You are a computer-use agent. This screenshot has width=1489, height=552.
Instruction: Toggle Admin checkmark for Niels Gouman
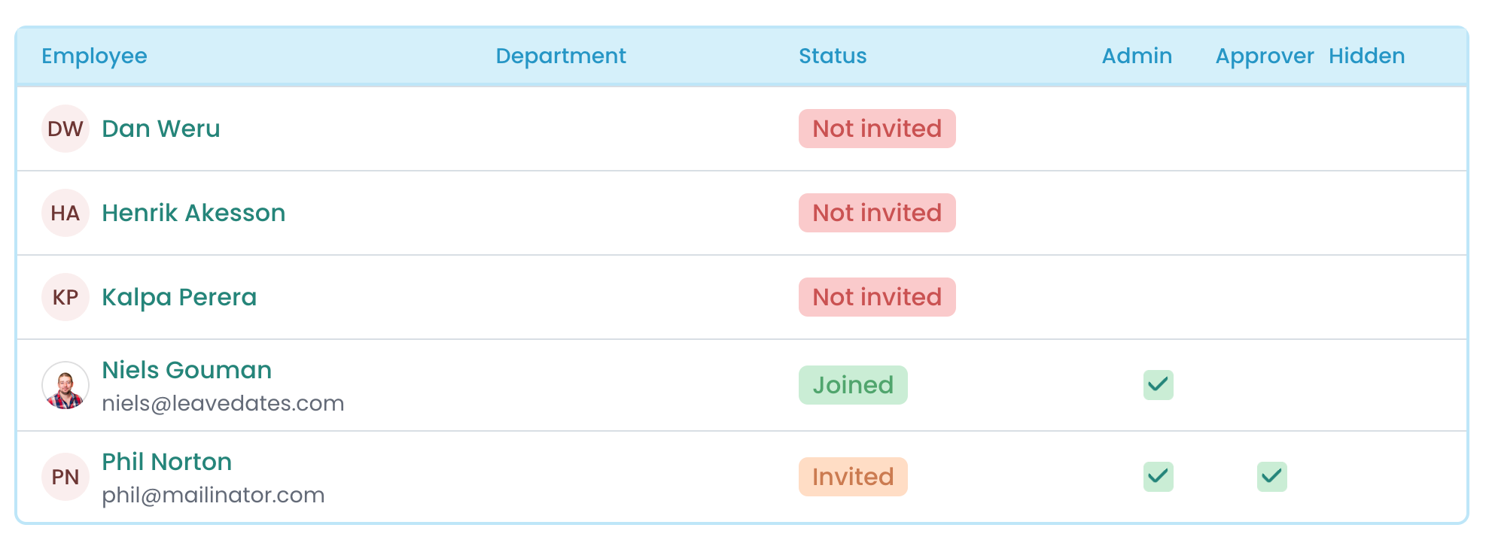click(x=1158, y=385)
